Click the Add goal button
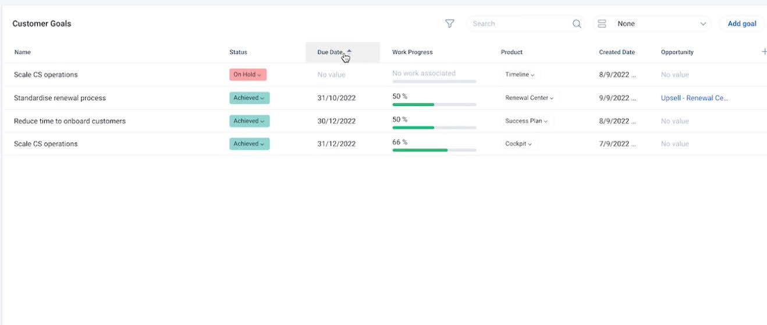The height and width of the screenshot is (325, 767). [x=742, y=24]
